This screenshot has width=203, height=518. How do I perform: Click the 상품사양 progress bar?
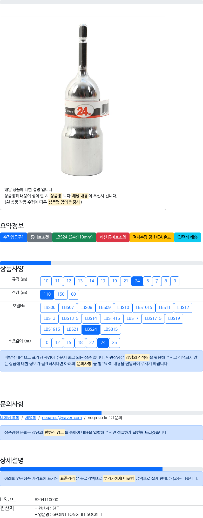pos(102,263)
